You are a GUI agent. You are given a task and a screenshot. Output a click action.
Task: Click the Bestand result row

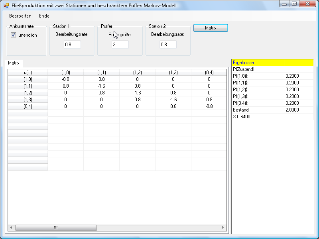pos(258,110)
